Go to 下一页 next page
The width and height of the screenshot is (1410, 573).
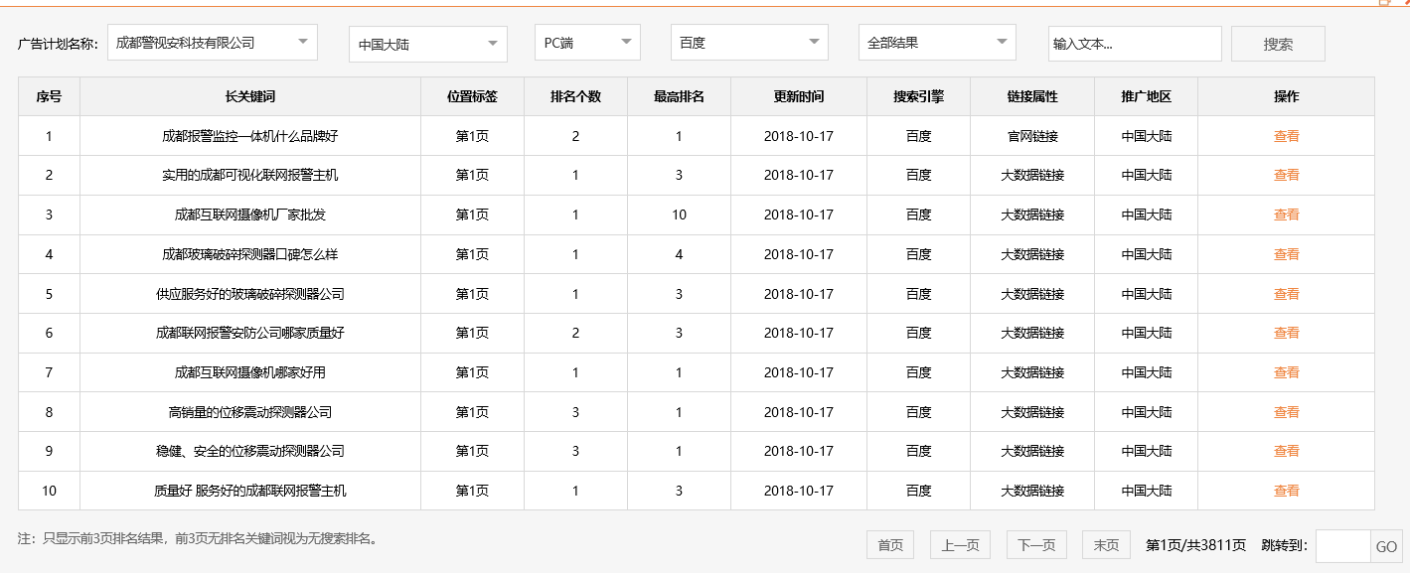(x=1035, y=544)
